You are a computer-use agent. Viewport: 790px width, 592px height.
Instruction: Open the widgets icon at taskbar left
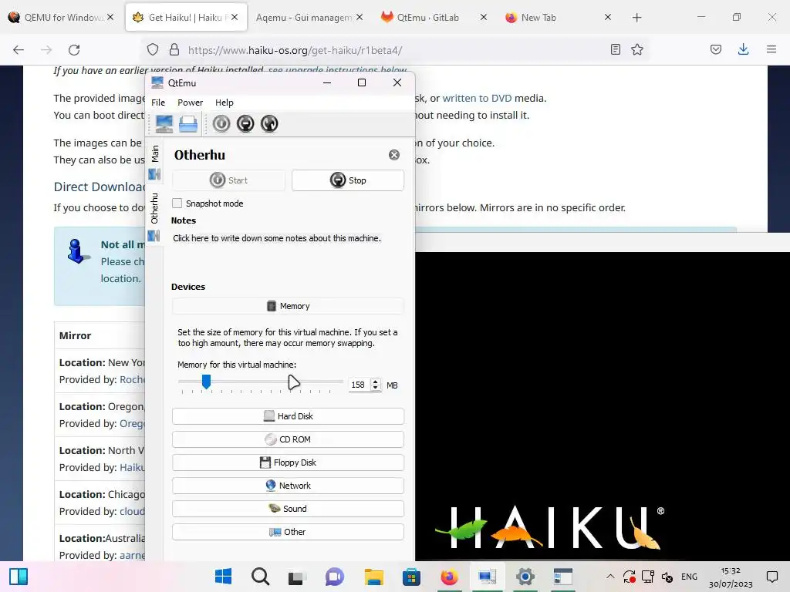(x=19, y=577)
